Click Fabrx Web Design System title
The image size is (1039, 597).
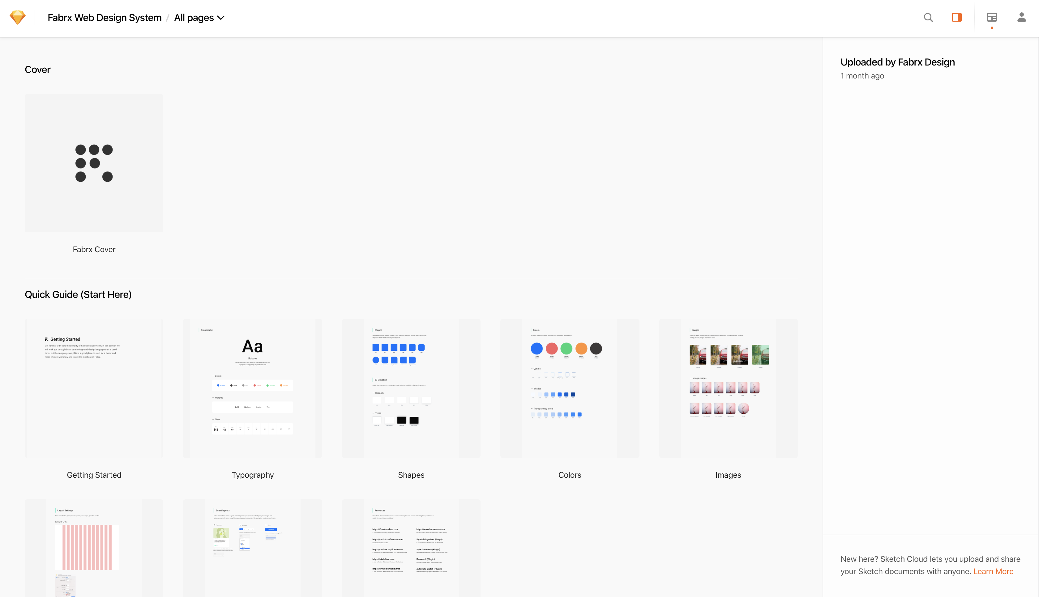105,18
